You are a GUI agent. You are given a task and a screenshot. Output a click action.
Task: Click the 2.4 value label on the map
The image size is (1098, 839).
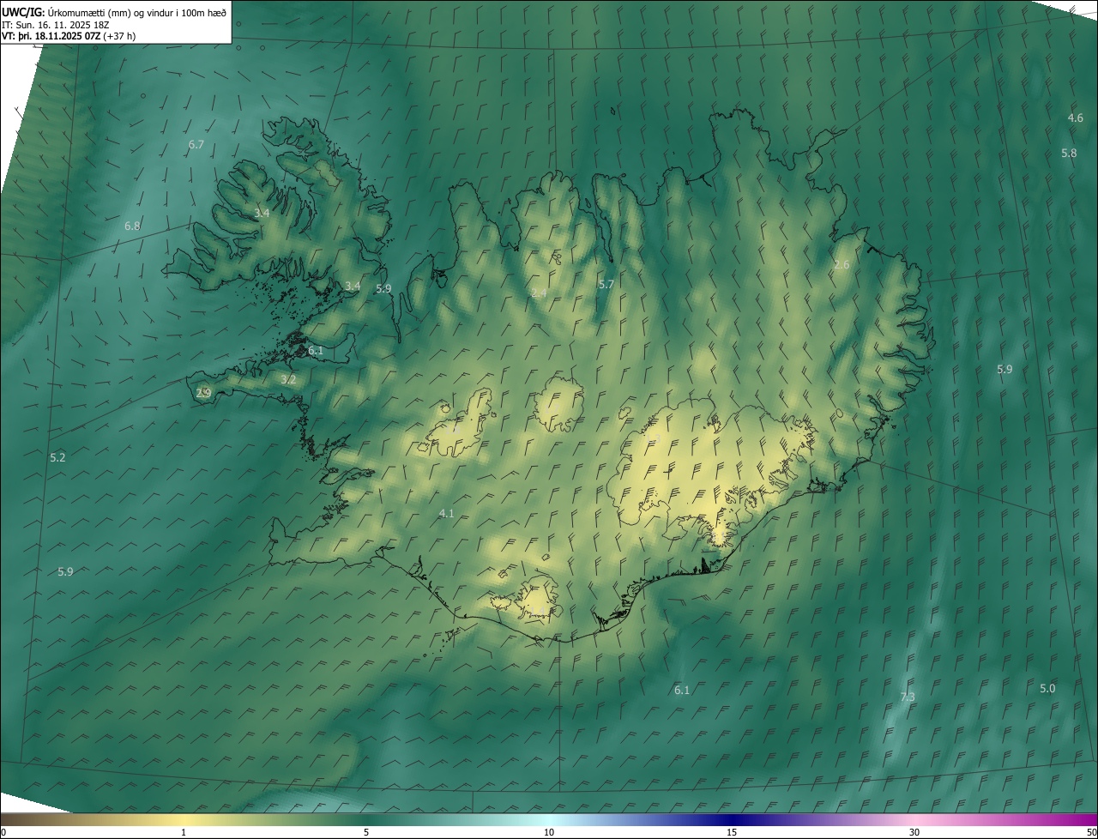tap(539, 293)
